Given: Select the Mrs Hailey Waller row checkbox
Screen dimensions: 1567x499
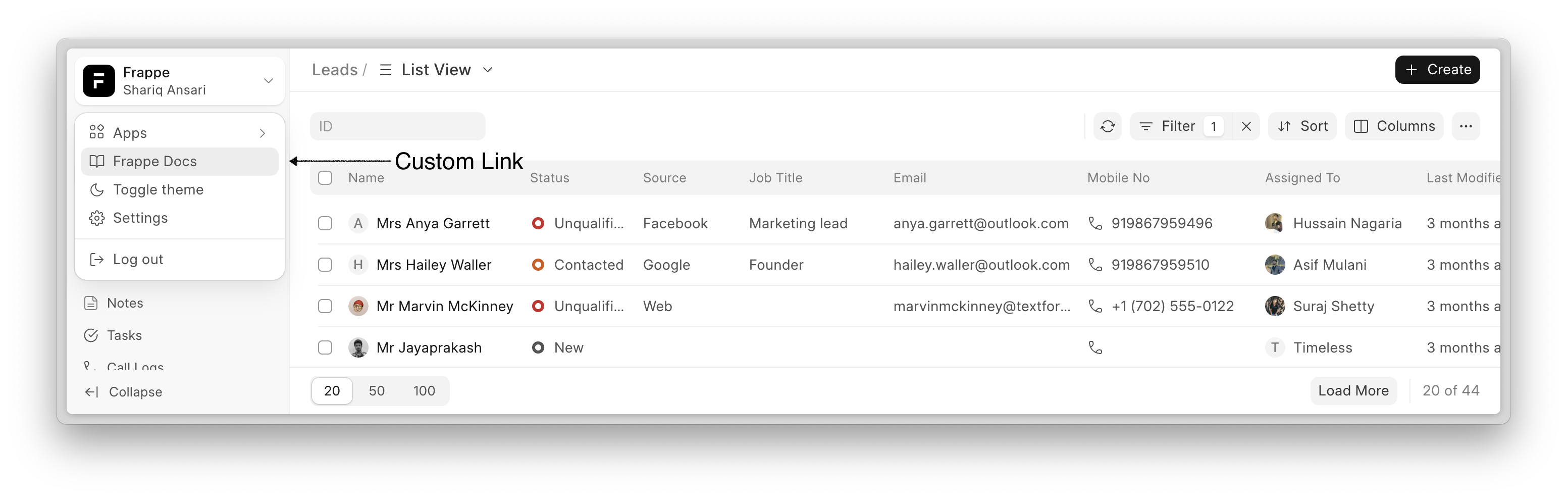Looking at the screenshot, I should (326, 265).
